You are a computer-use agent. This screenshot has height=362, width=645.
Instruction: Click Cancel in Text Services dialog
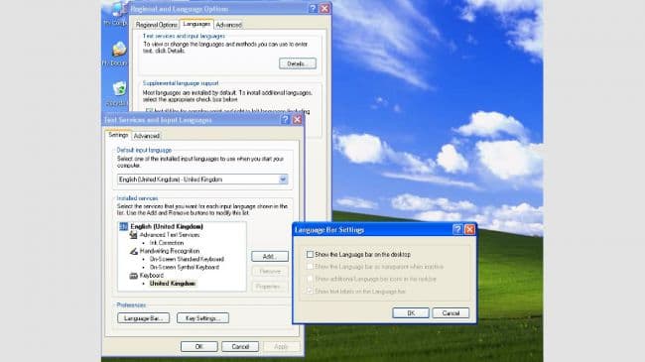[x=240, y=347]
